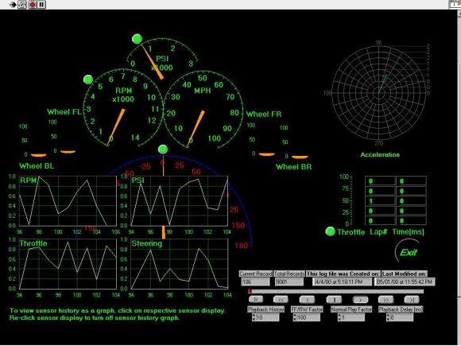Click the Playback Delay value field

(x=402, y=317)
